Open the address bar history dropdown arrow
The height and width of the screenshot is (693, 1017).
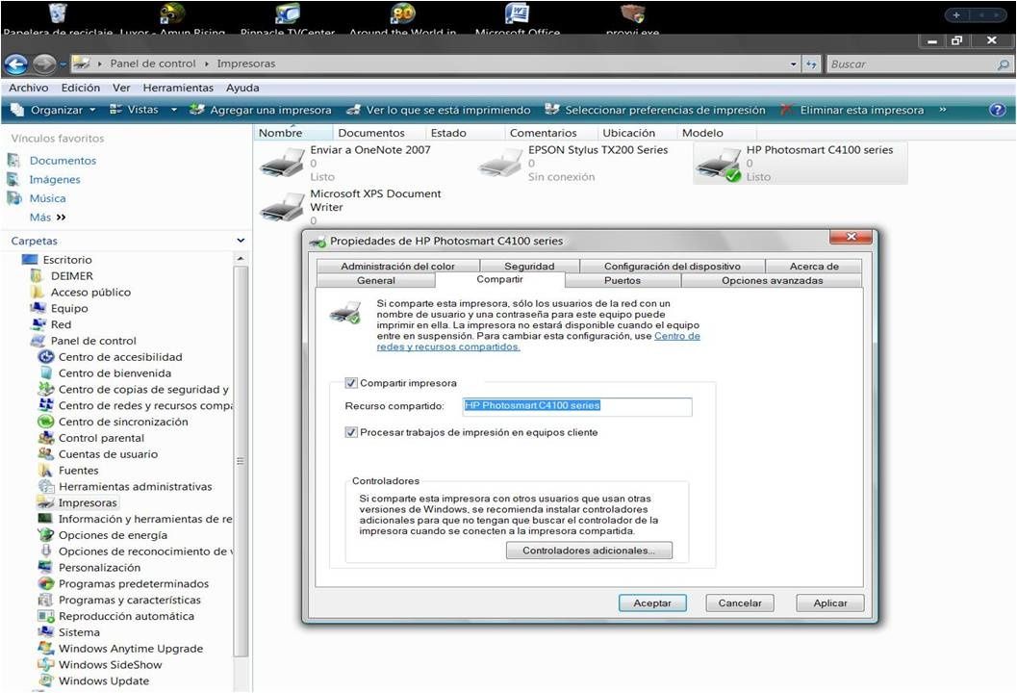794,64
